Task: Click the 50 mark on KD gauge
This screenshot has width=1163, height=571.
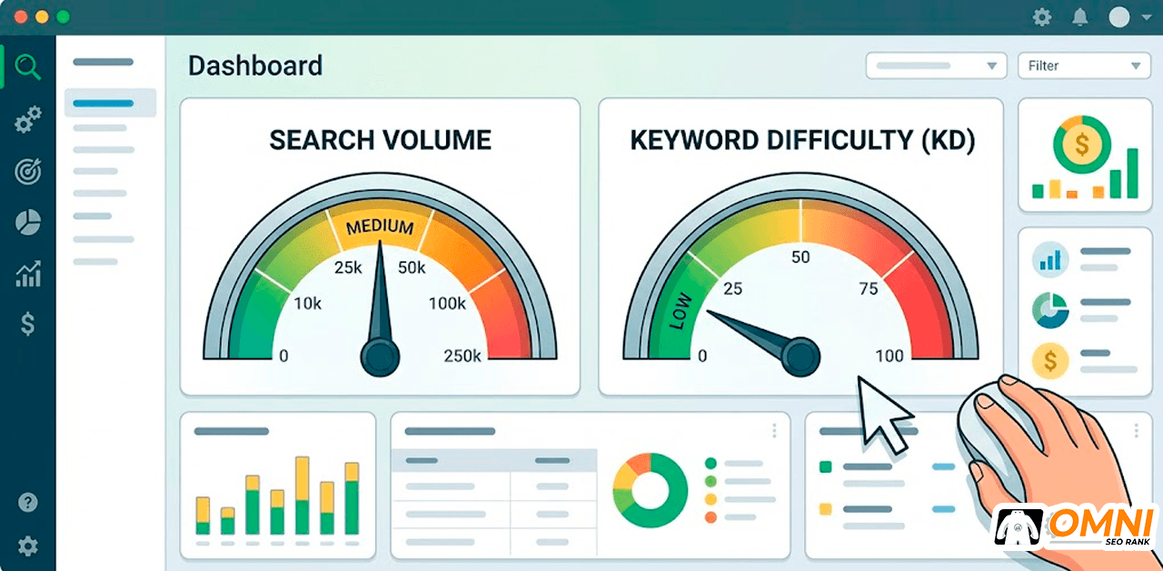Action: point(800,257)
